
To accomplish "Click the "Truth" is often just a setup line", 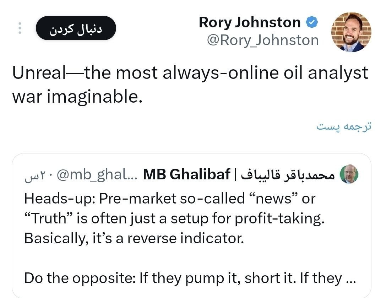I will point(174,218).
